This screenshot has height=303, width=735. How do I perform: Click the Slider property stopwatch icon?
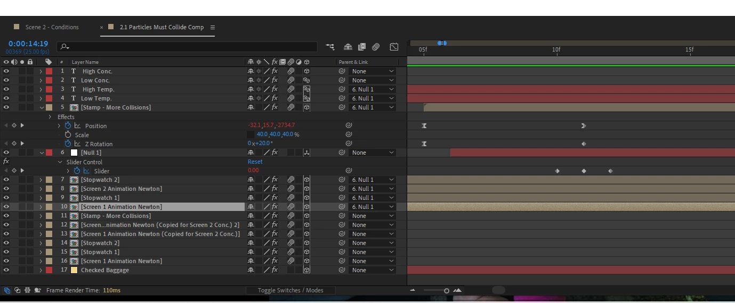click(77, 171)
